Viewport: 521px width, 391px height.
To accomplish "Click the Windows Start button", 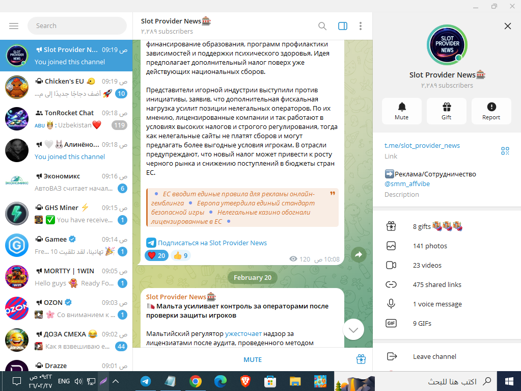I will click(509, 381).
